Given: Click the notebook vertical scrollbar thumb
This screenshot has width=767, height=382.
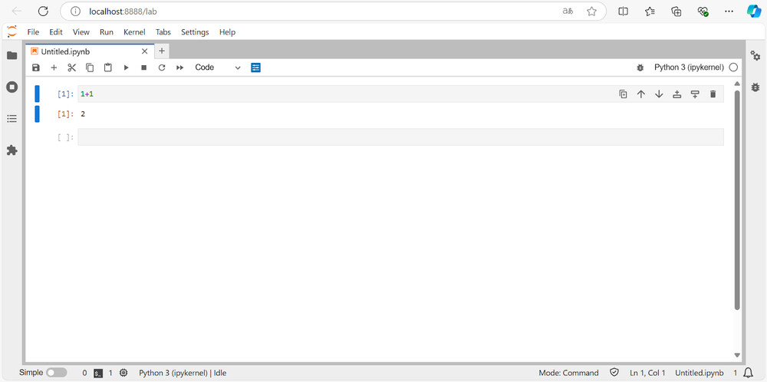Looking at the screenshot, I should (737, 200).
